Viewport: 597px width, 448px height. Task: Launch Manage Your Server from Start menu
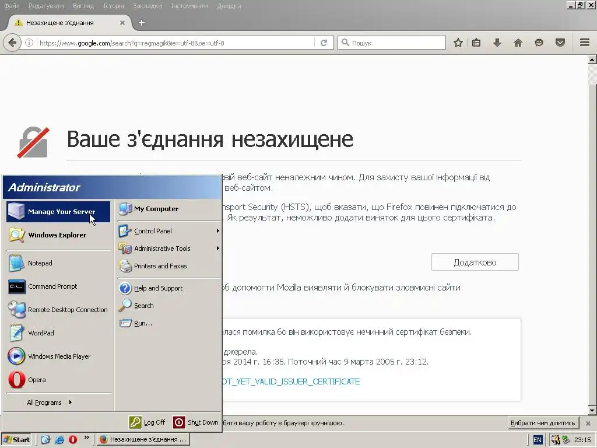pos(58,211)
